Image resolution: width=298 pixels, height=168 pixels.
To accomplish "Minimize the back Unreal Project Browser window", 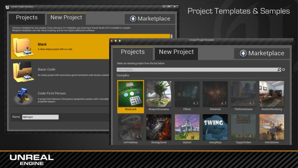I will (164, 7).
